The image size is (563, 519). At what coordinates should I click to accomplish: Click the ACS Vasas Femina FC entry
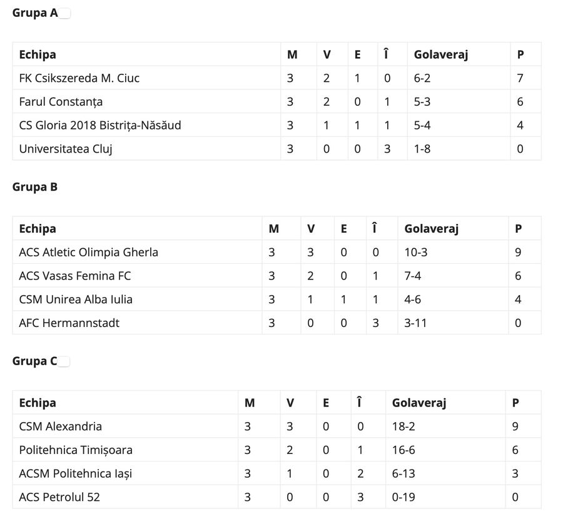click(x=75, y=276)
